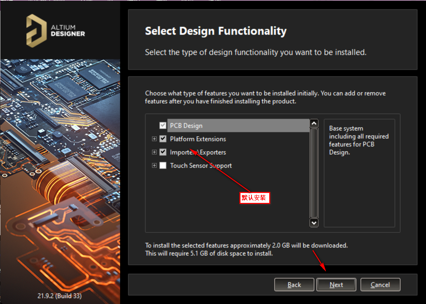
Task: Select the Importers\Exporters label
Action: click(198, 153)
